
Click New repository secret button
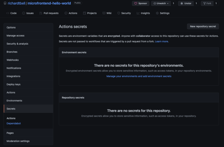click(x=203, y=27)
